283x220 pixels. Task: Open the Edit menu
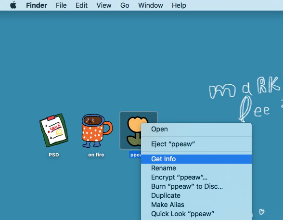click(x=81, y=5)
